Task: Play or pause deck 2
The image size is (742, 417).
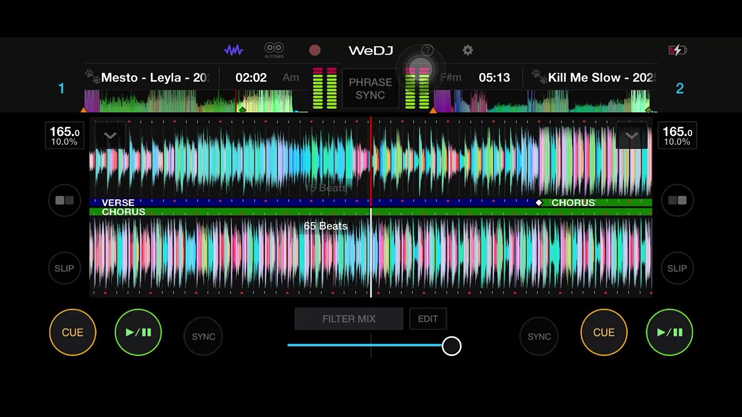Action: pos(670,332)
